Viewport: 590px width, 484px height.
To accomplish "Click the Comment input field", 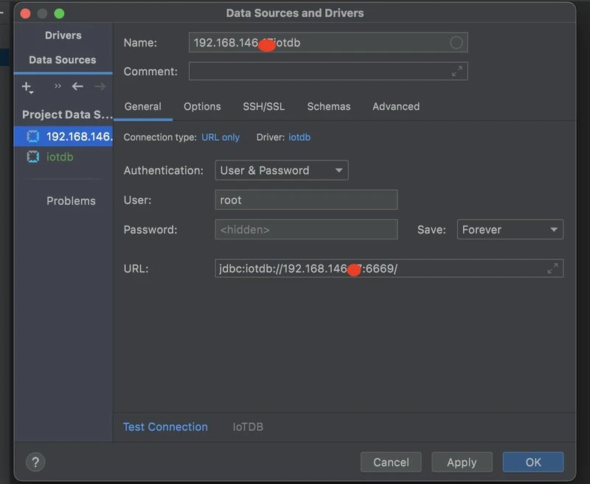I will (x=328, y=71).
